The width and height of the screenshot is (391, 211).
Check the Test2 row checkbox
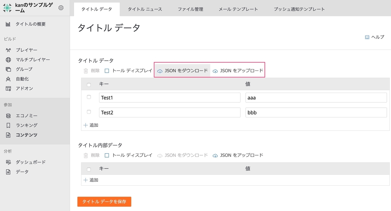(89, 112)
